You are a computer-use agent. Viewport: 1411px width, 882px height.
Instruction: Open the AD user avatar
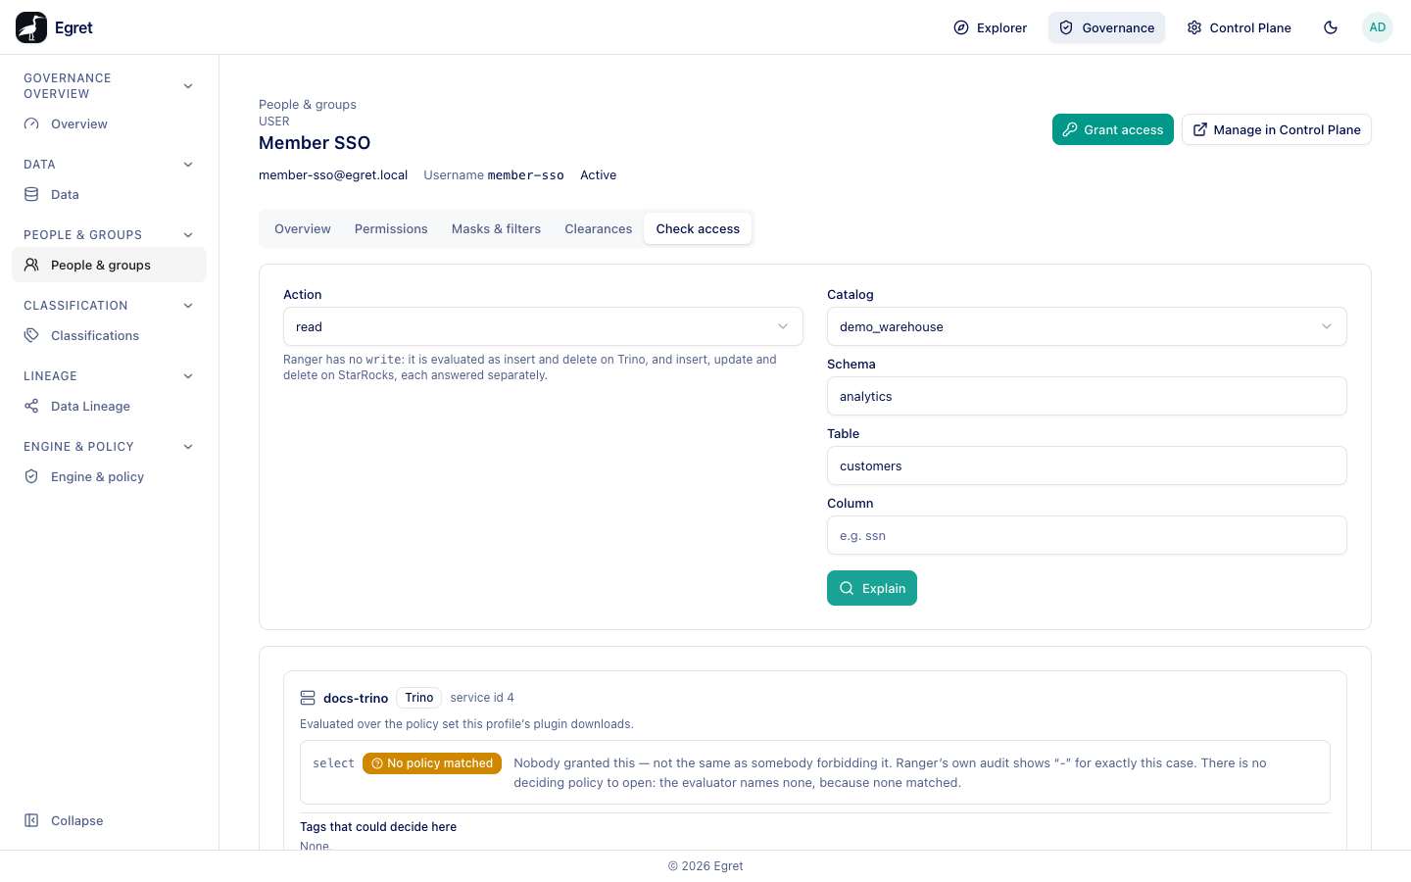pos(1378,27)
